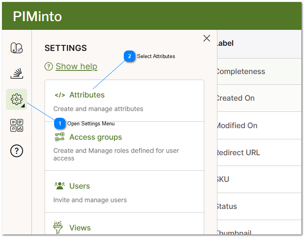Click the Users people icon
The image size is (305, 238).
point(59,186)
